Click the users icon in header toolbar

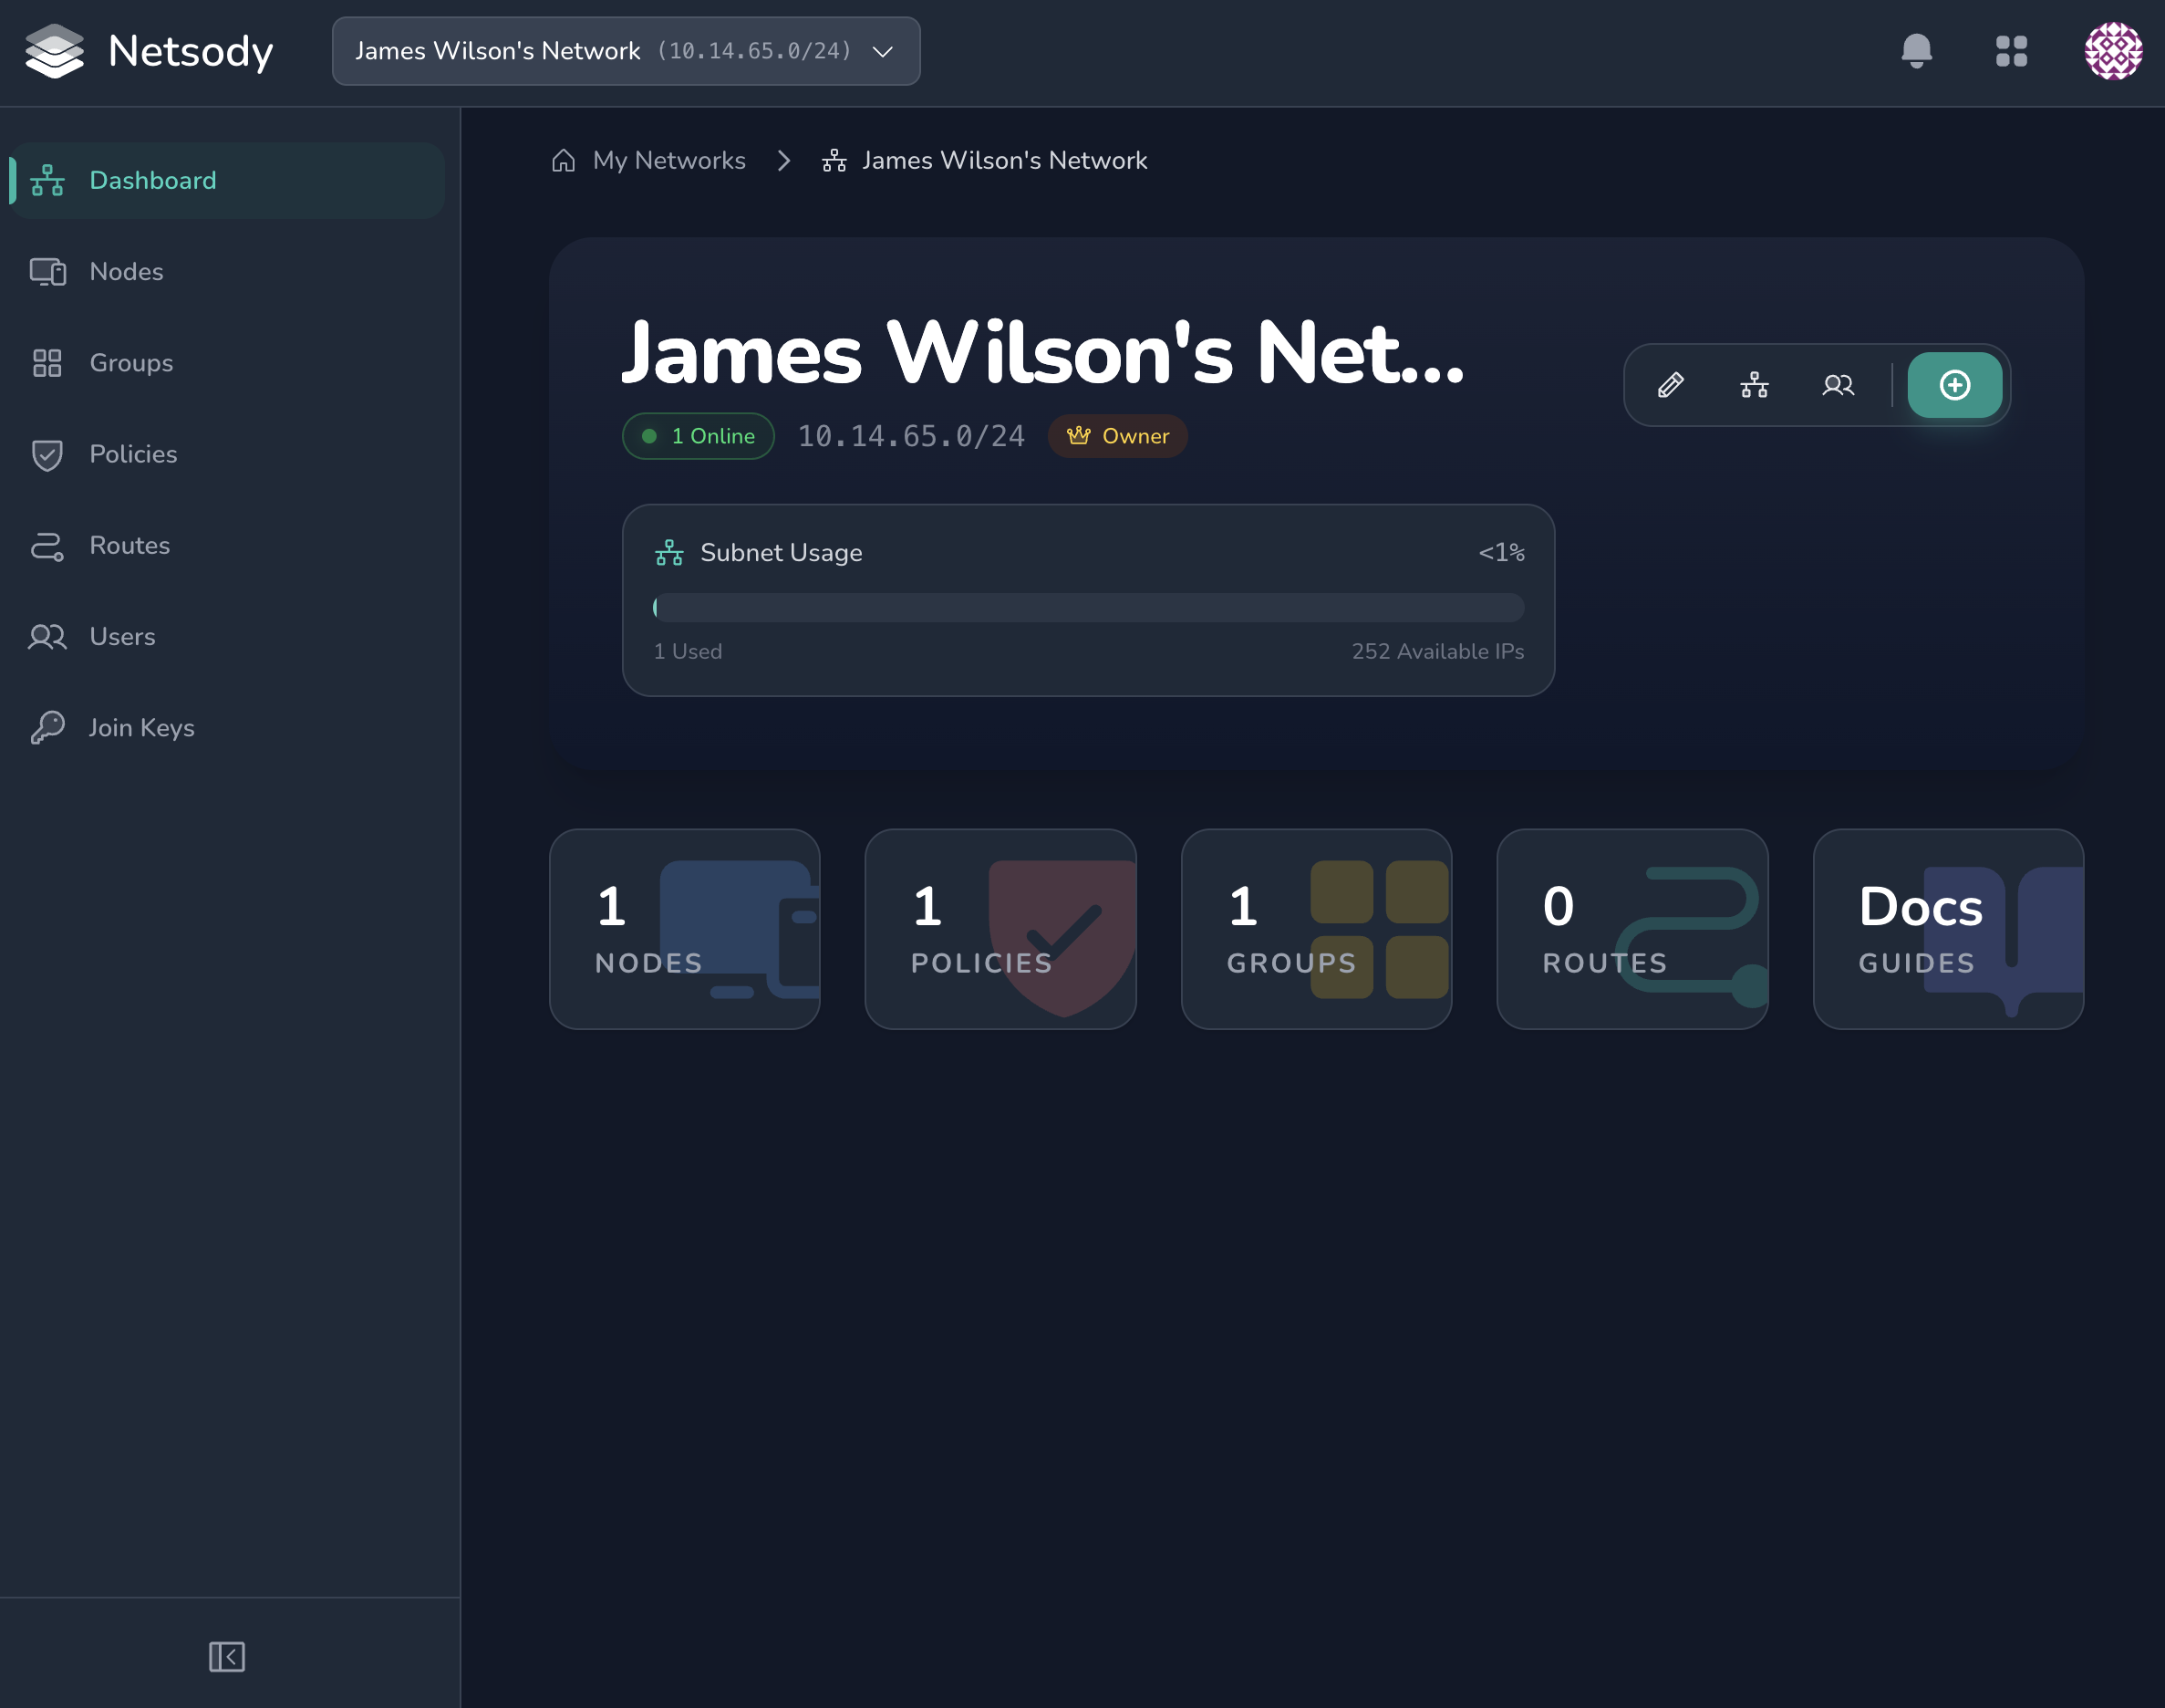click(x=1839, y=385)
